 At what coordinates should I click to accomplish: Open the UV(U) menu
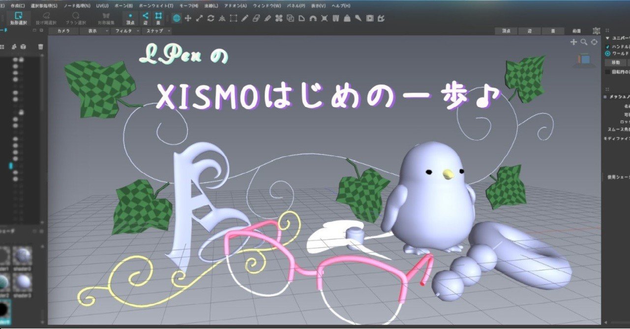(102, 5)
